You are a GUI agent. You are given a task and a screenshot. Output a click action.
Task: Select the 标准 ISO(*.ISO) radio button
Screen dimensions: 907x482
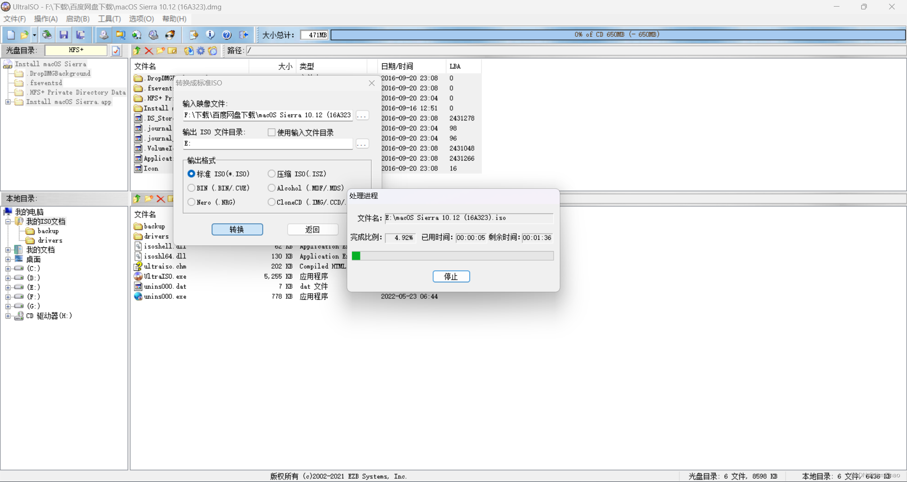tap(191, 174)
